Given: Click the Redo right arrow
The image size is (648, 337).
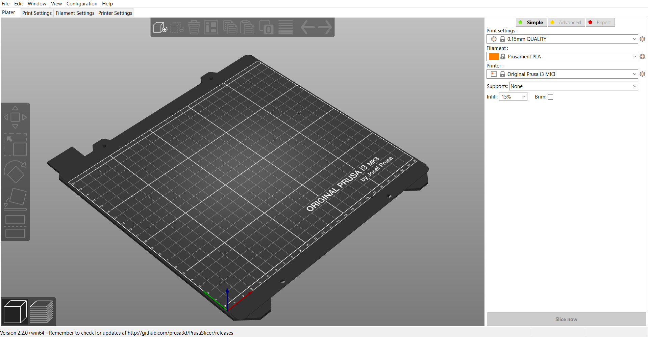Looking at the screenshot, I should point(325,27).
